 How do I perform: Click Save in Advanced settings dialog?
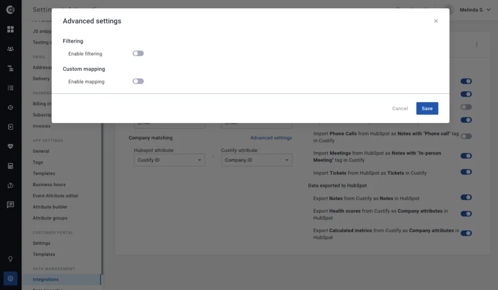coord(427,108)
